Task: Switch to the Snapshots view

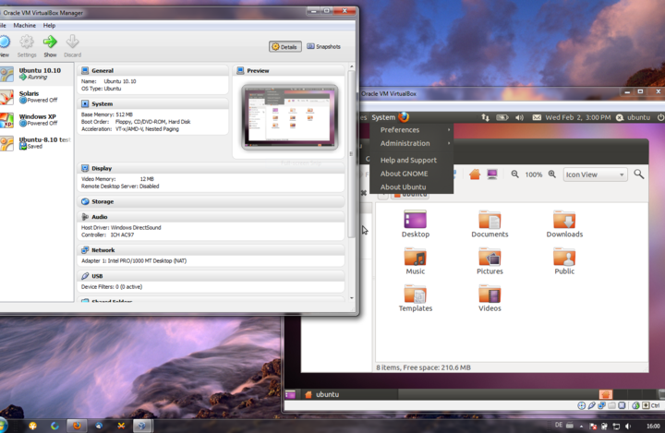Action: (323, 47)
